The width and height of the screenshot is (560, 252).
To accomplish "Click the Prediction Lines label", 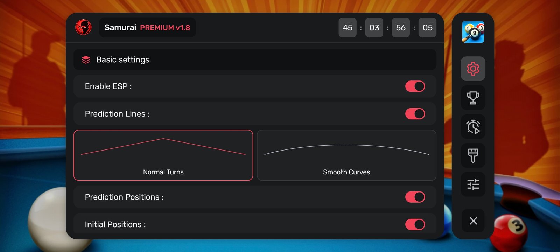I will coord(117,114).
